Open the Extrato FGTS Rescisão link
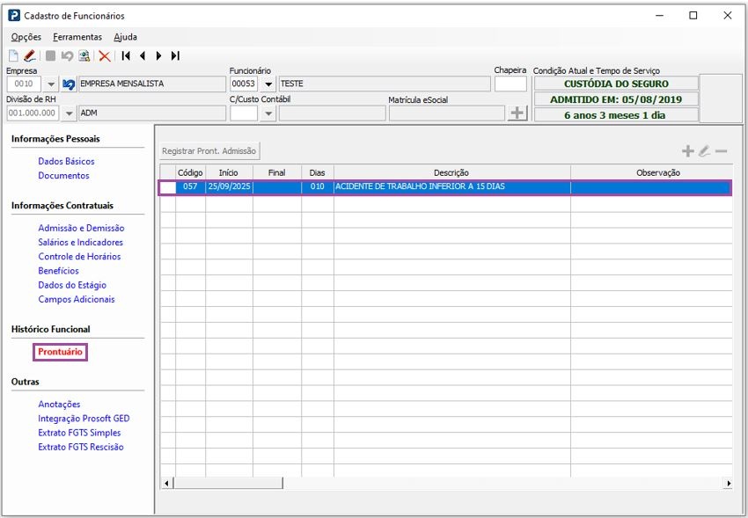Viewport: 748px width, 518px height. (x=80, y=447)
